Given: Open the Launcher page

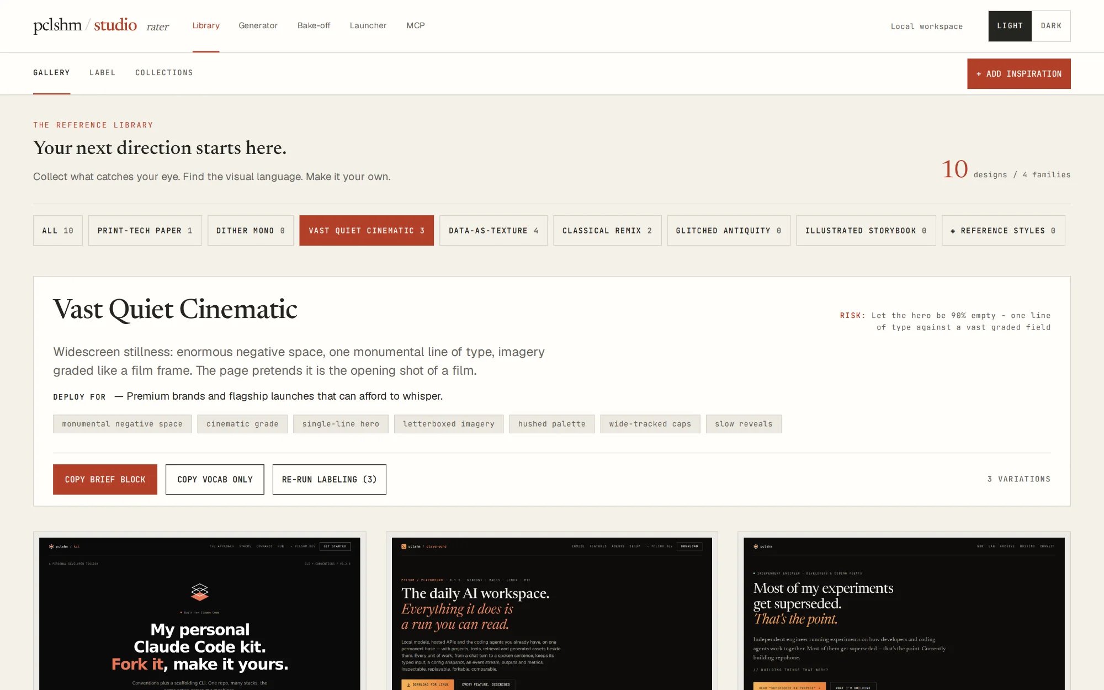Looking at the screenshot, I should click(368, 25).
